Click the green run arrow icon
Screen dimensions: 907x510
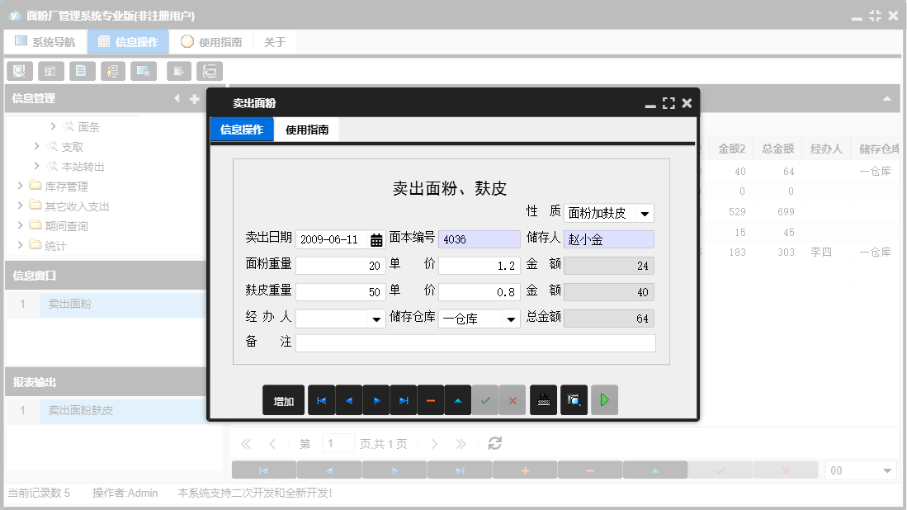coord(604,399)
